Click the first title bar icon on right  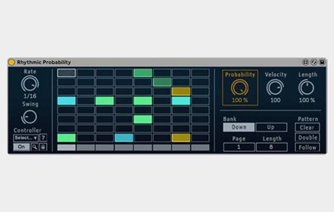(x=305, y=62)
